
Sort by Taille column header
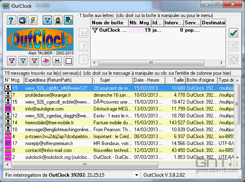click(x=175, y=80)
